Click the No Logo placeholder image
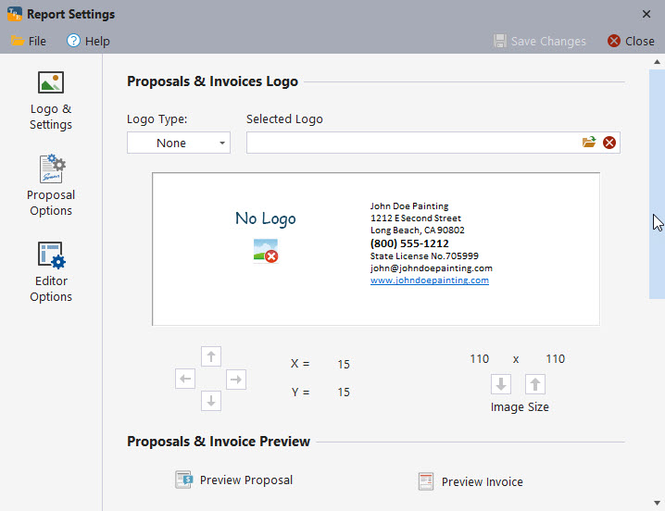This screenshot has width=665, height=511. coord(266,251)
